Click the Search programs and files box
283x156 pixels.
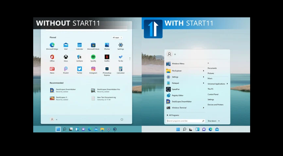(184, 121)
